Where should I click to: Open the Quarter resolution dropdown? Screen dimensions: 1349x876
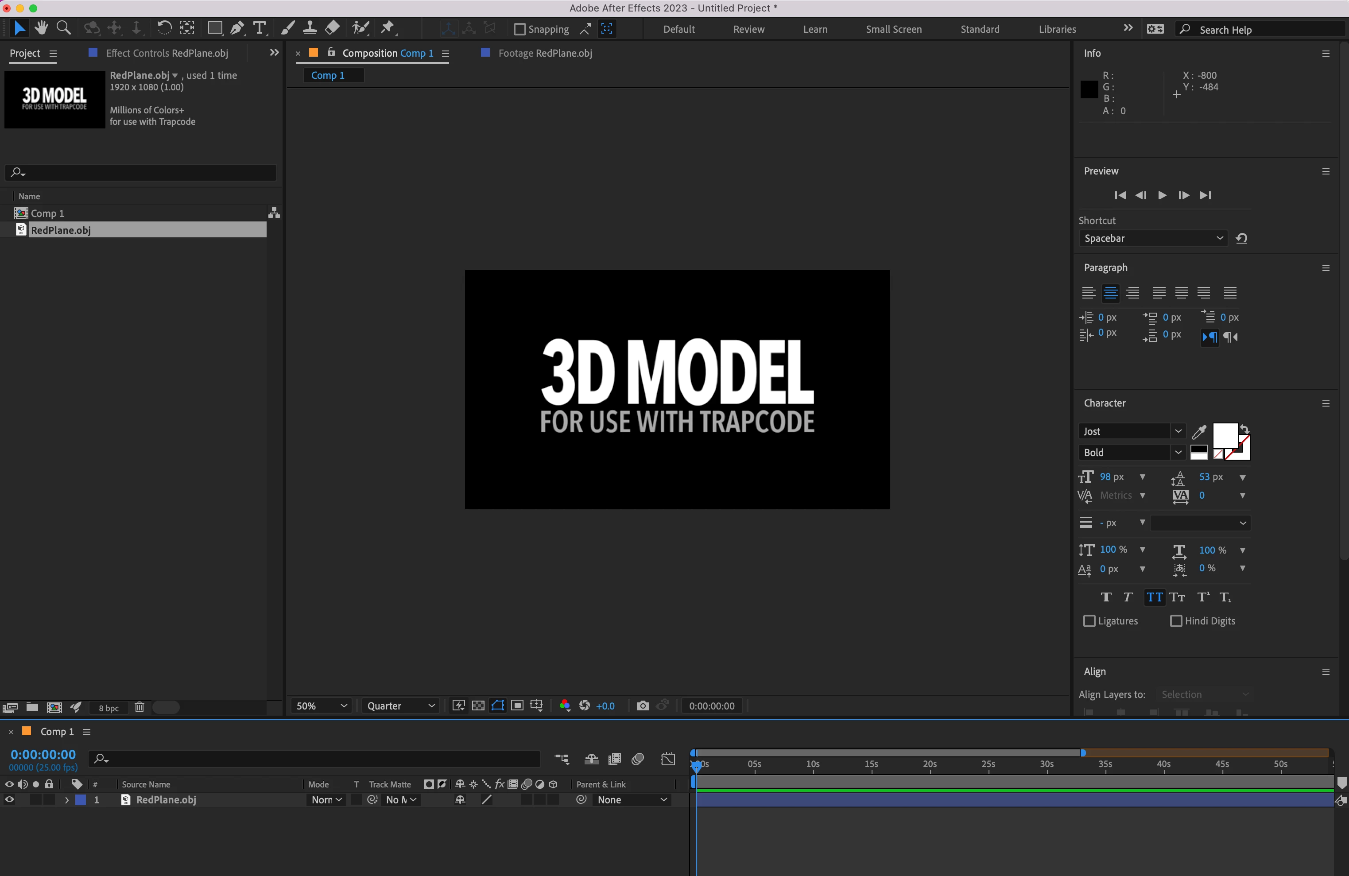(400, 705)
